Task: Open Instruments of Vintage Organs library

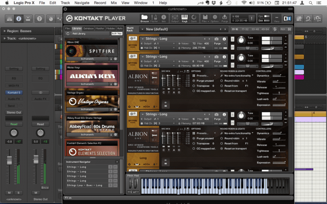Action: [x=87, y=109]
